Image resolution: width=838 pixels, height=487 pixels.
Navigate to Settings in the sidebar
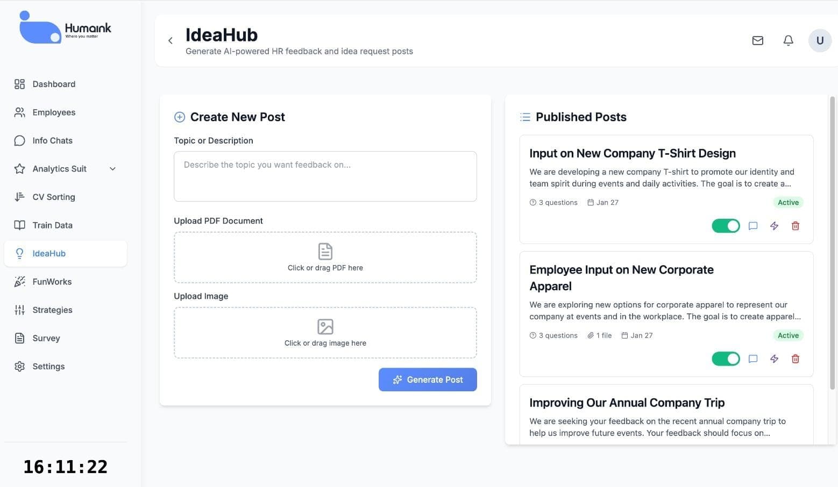(48, 366)
